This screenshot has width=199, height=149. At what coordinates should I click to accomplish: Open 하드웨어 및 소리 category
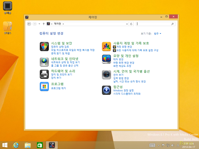pyautogui.click(x=63, y=71)
